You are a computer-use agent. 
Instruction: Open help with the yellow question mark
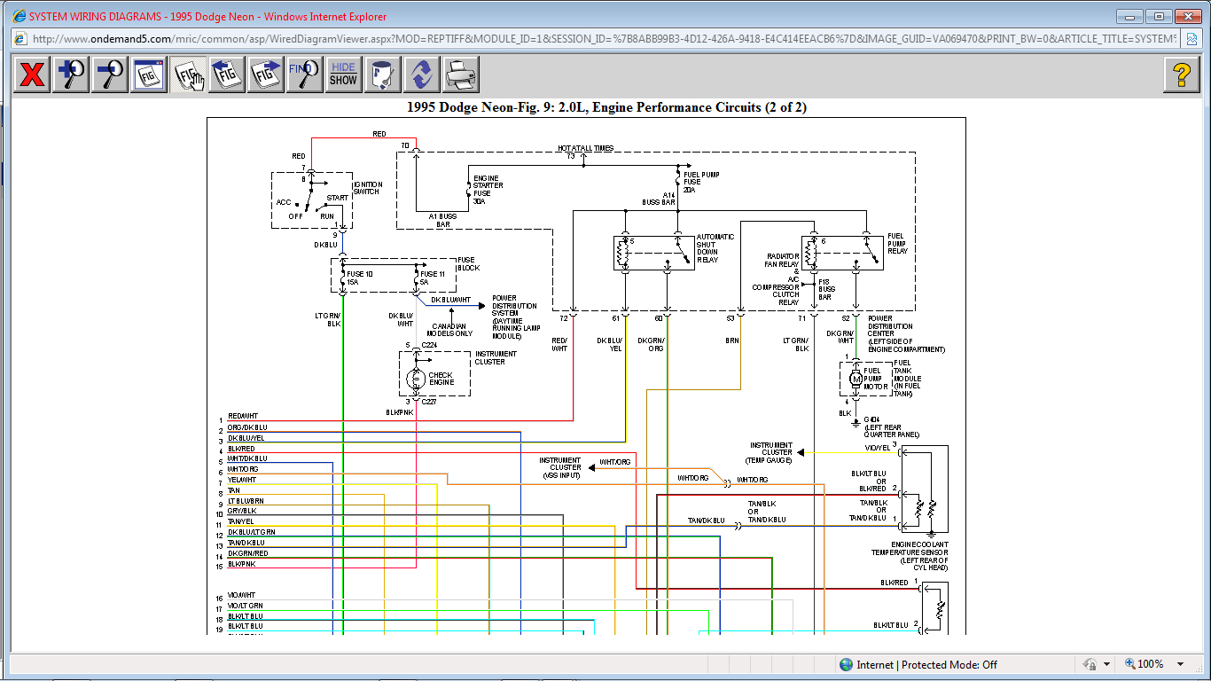click(x=1181, y=74)
